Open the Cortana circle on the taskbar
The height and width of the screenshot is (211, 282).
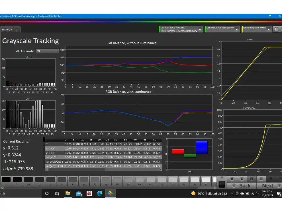click(x=47, y=193)
